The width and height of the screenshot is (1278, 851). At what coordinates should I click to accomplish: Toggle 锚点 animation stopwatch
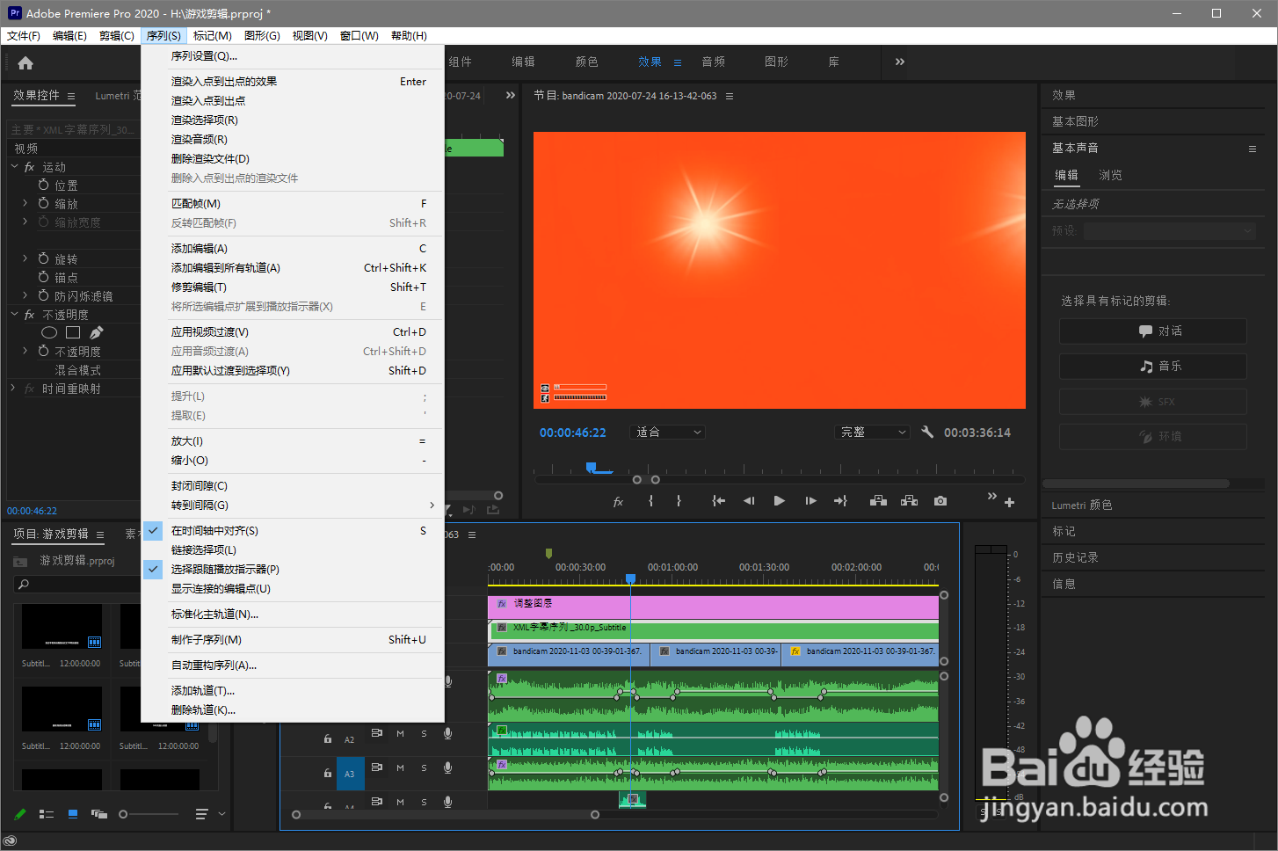[x=44, y=277]
